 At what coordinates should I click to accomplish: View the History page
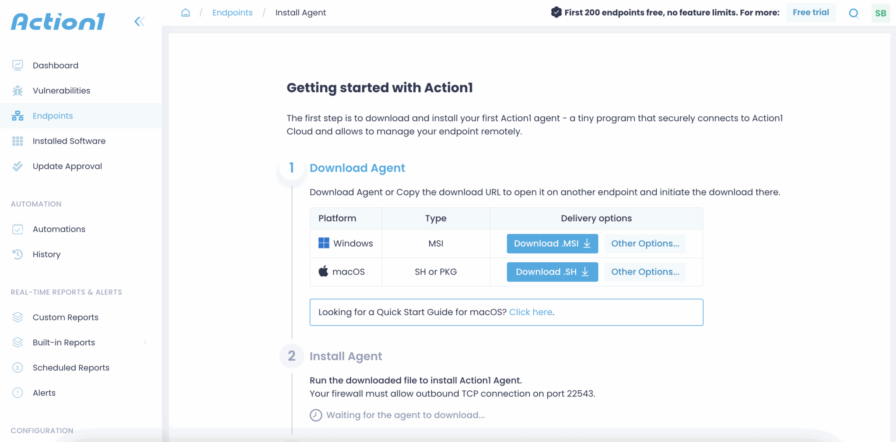click(x=46, y=254)
